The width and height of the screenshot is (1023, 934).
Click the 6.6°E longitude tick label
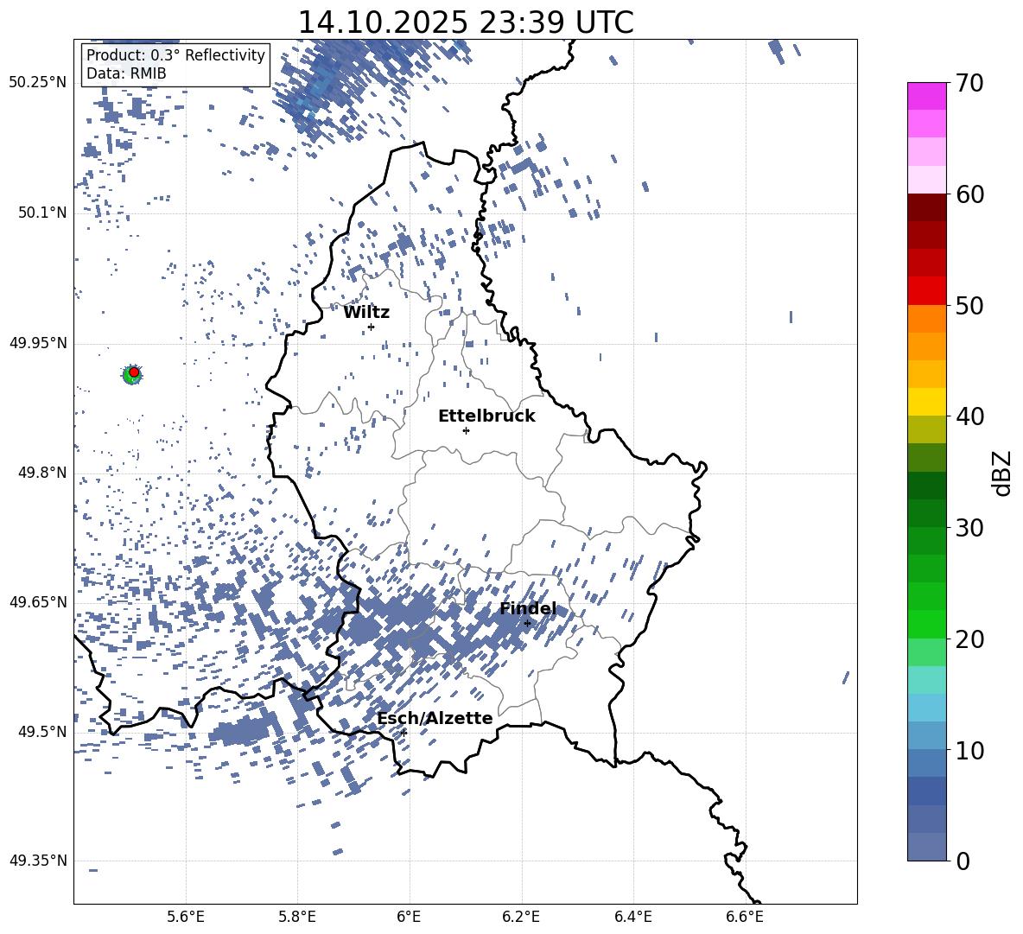tap(745, 917)
